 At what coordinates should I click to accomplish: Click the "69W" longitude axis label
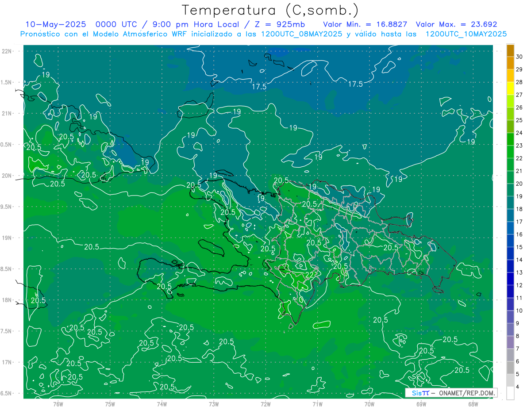coord(421,404)
